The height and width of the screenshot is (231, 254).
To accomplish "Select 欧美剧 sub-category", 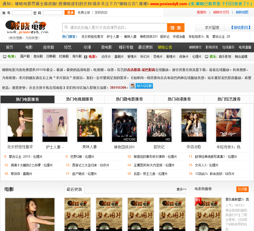I will 64,56.
